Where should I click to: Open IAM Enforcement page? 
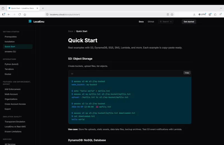click(13, 89)
